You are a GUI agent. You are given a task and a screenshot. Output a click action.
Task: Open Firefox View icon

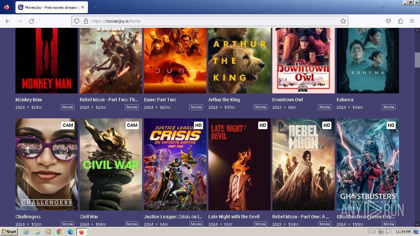coord(7,7)
